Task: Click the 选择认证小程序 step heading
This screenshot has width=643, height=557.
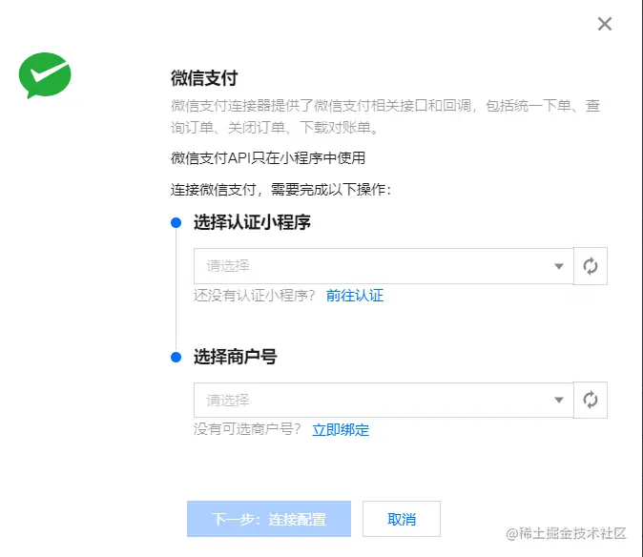Action: pos(252,223)
